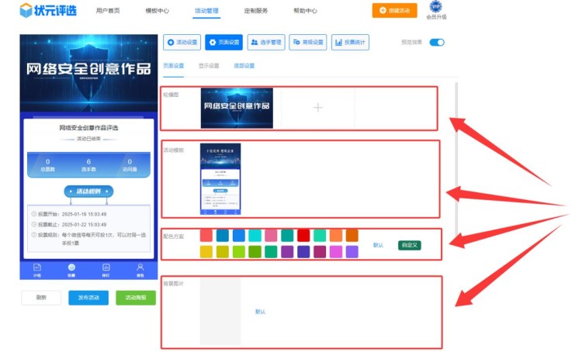The height and width of the screenshot is (352, 582).
Task: Switch to the 显示设置 tab
Action: (209, 66)
